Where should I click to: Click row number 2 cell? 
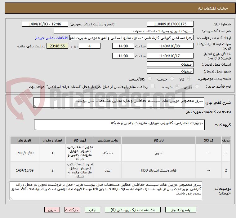pyautogui.click(x=226, y=170)
